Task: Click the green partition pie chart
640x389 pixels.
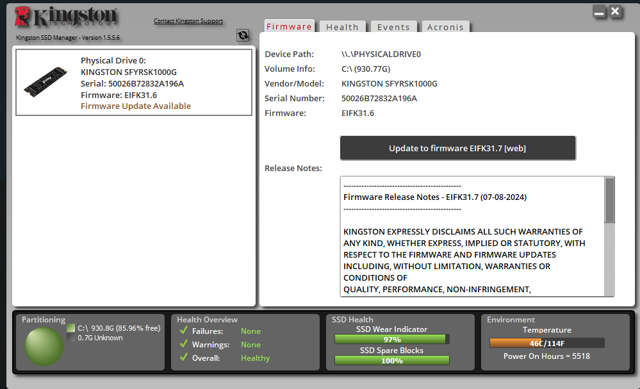Action: click(x=44, y=347)
